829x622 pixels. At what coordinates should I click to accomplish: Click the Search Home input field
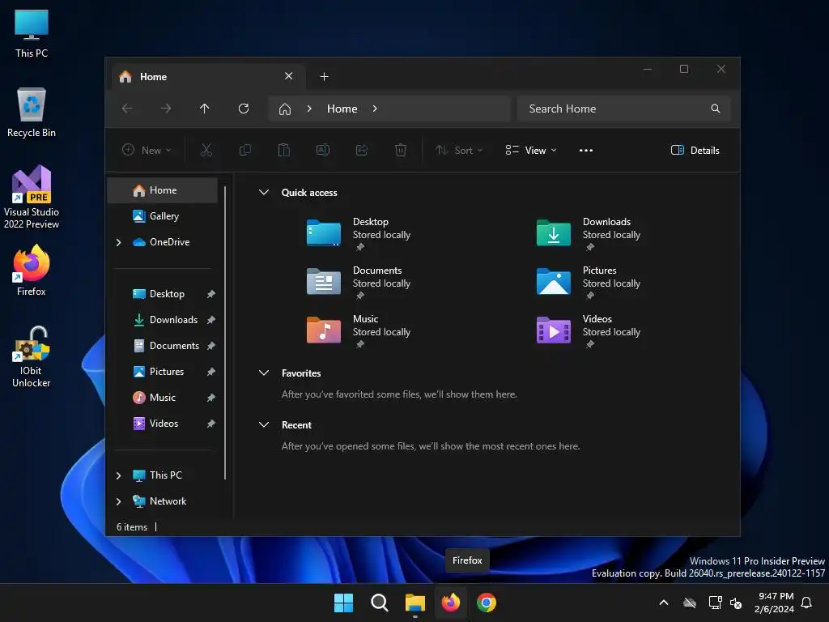click(x=624, y=109)
